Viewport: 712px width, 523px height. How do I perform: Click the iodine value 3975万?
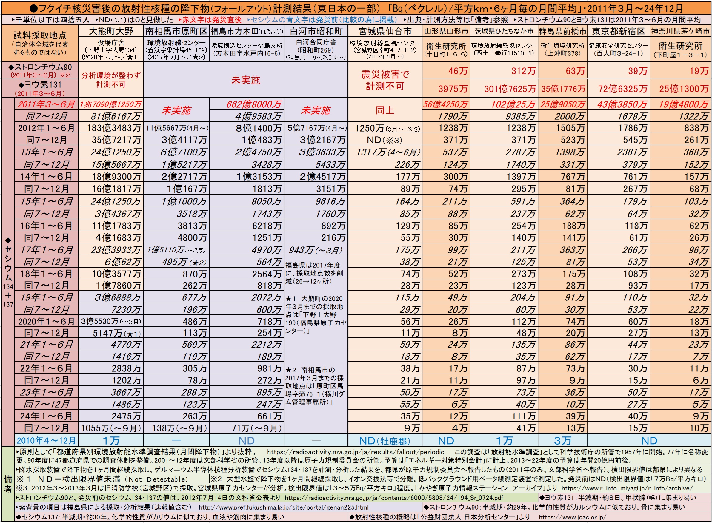tap(453, 89)
